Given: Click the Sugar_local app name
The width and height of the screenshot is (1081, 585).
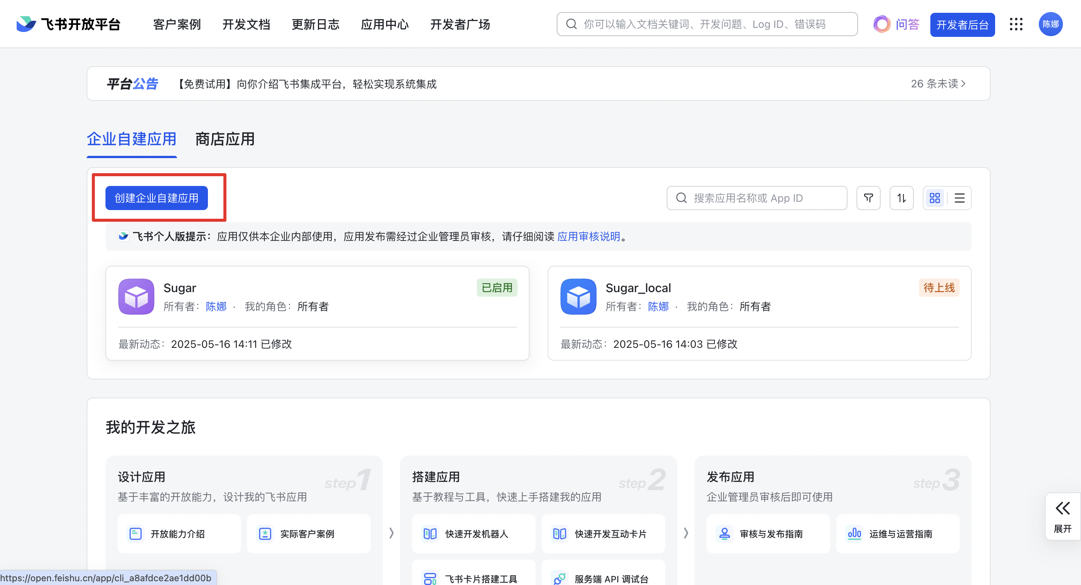Looking at the screenshot, I should pyautogui.click(x=638, y=288).
